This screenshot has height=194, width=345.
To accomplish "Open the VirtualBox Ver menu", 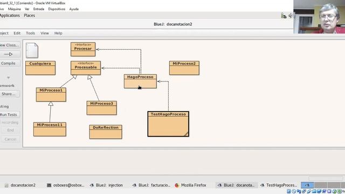I will 27,9.
